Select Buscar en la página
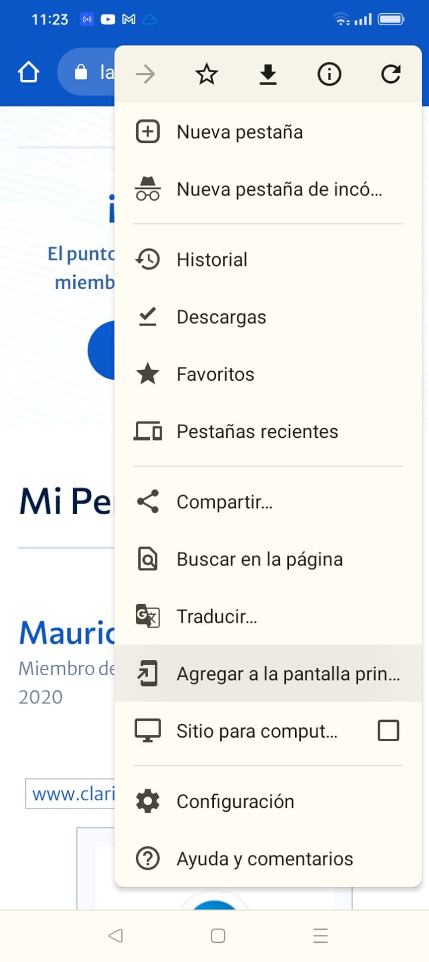The height and width of the screenshot is (962, 429). [268, 559]
